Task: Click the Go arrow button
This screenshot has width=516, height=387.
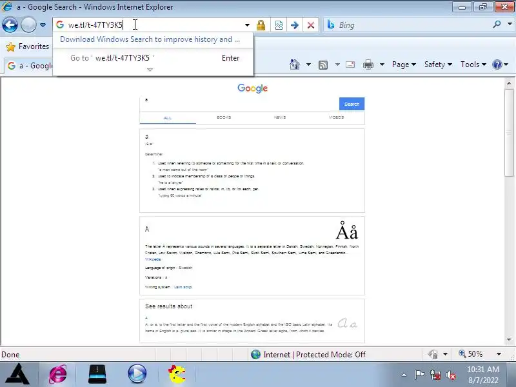Action: pos(295,25)
